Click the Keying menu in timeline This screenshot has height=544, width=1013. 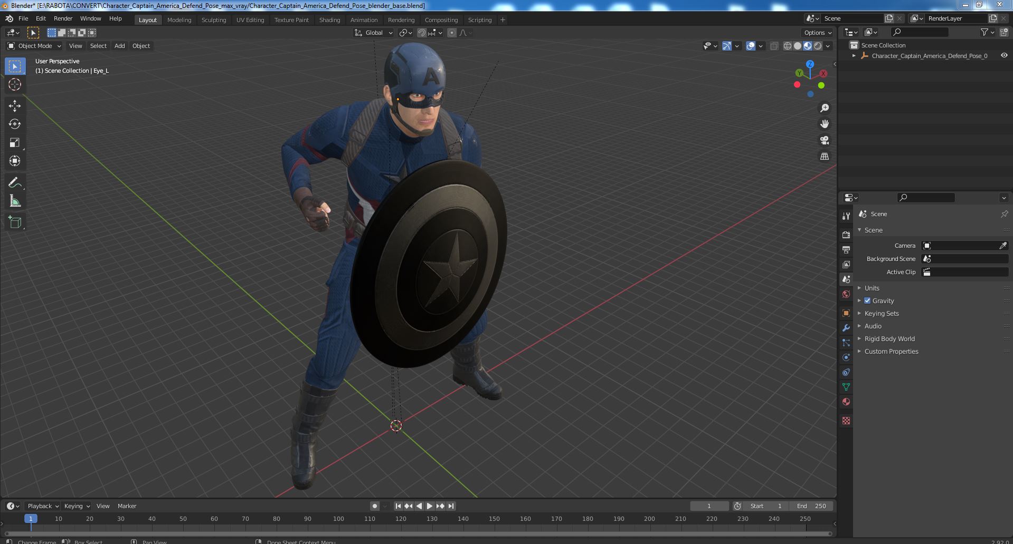click(x=77, y=506)
